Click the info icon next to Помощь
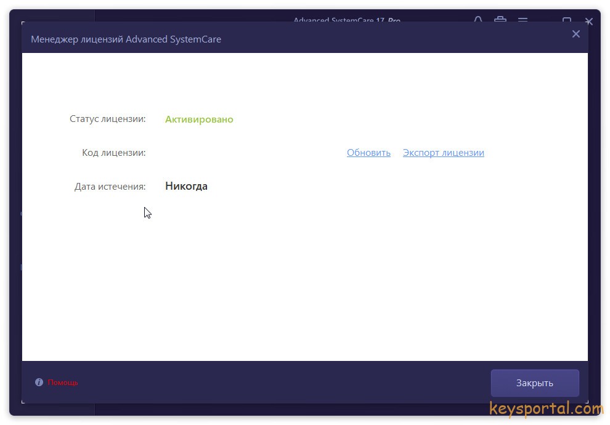Viewport: 610px width, 425px height. point(39,382)
